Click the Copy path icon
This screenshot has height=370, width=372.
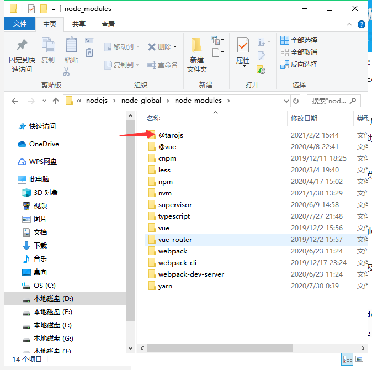point(89,40)
